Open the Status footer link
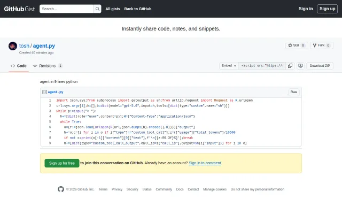Image resolution: width=342 pixels, height=214 pixels. [147, 189]
